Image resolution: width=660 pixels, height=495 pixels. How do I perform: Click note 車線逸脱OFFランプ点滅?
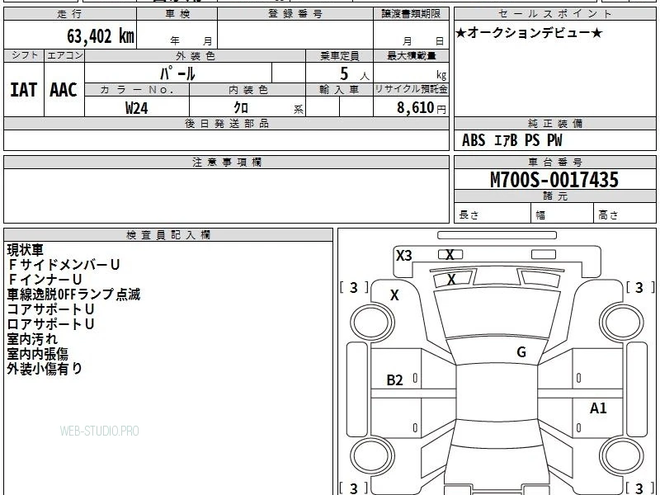[73, 295]
